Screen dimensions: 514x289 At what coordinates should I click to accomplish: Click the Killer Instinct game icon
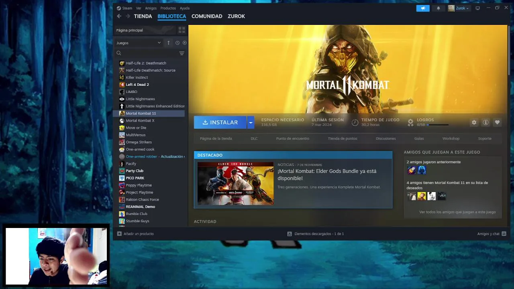[122, 77]
